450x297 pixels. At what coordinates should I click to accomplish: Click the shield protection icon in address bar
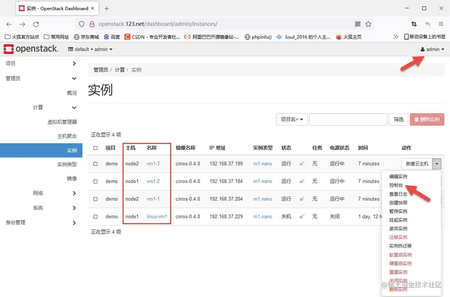pyautogui.click(x=81, y=24)
